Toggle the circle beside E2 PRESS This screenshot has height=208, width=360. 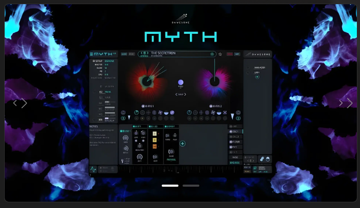pyautogui.click(x=94, y=92)
